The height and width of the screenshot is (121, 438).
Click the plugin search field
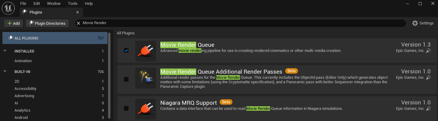[240, 23]
